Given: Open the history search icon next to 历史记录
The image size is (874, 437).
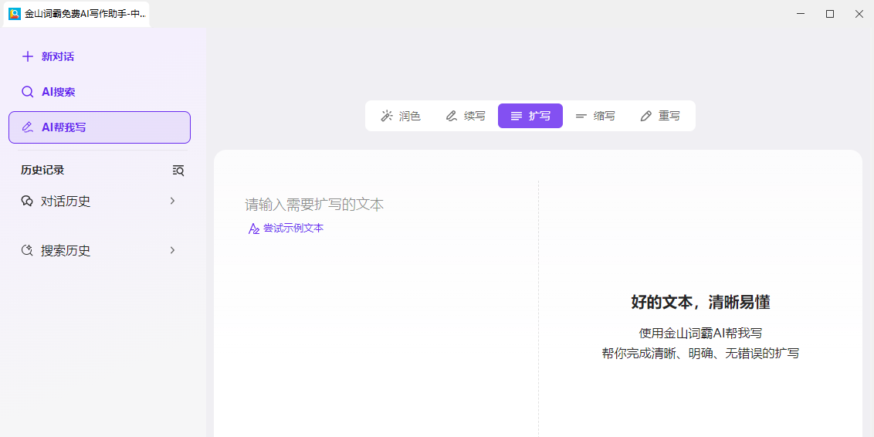Looking at the screenshot, I should click(x=178, y=171).
